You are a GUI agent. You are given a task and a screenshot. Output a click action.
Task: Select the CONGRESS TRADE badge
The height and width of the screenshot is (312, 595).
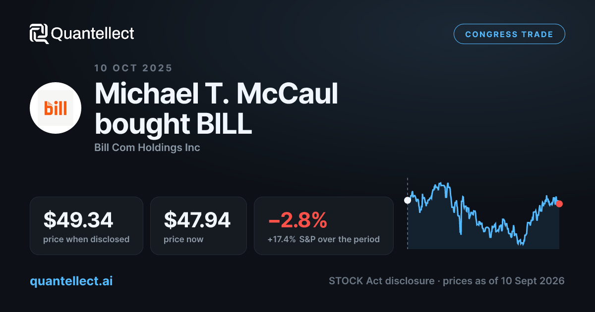(x=509, y=34)
